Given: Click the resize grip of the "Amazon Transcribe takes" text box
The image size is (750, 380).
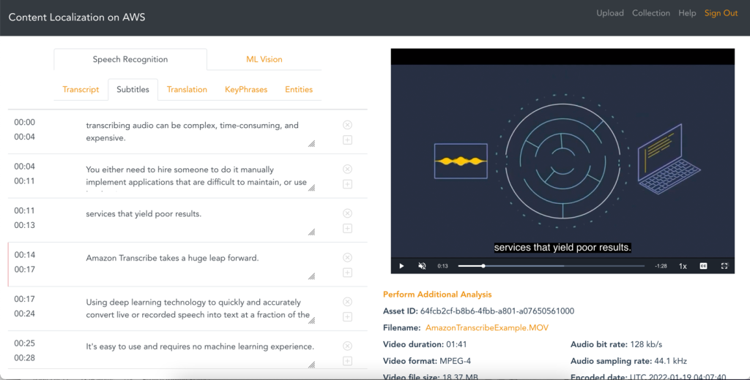Looking at the screenshot, I should [x=312, y=276].
